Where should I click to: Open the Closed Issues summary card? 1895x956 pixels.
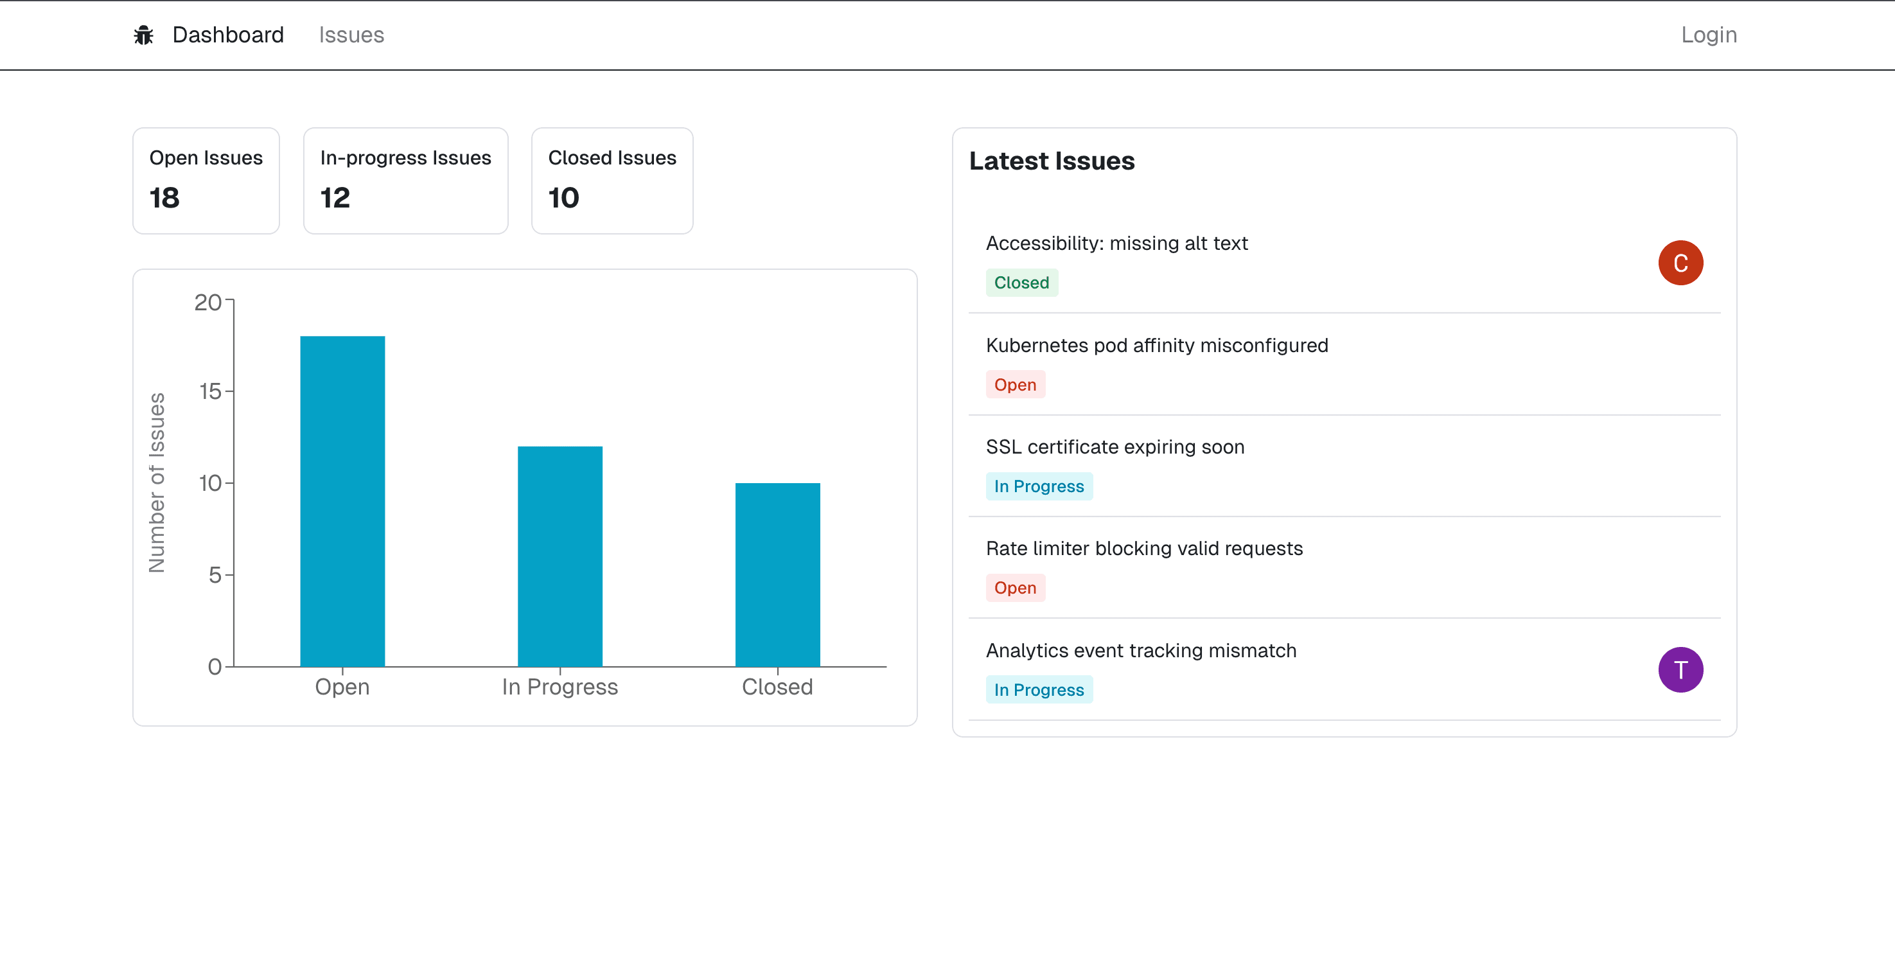click(612, 181)
